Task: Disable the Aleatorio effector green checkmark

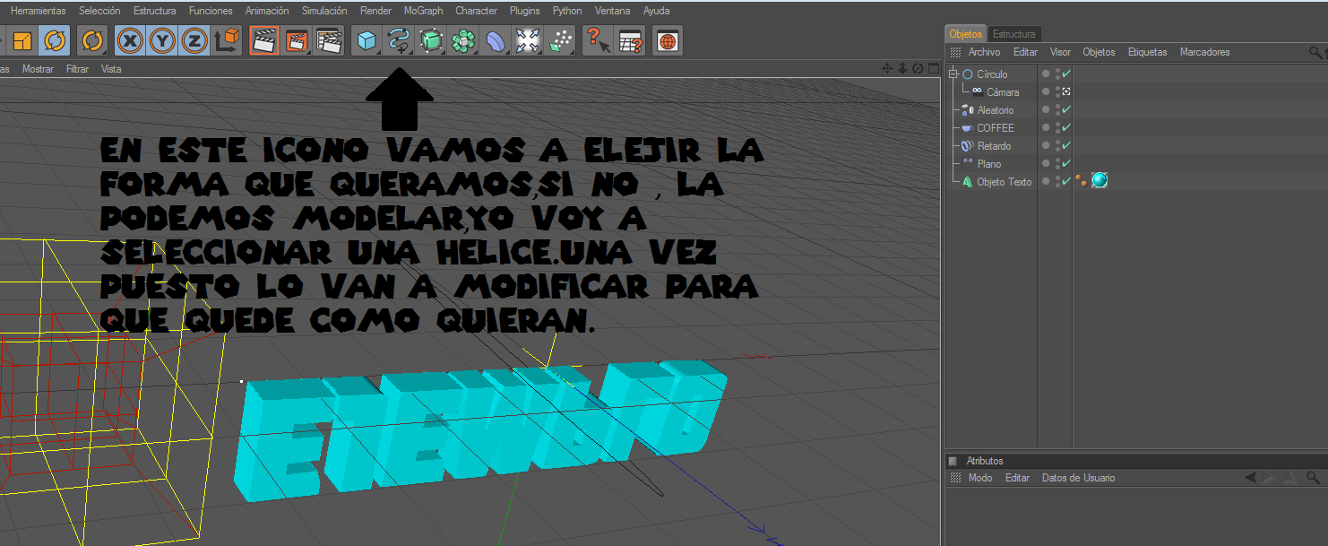Action: 1066,110
